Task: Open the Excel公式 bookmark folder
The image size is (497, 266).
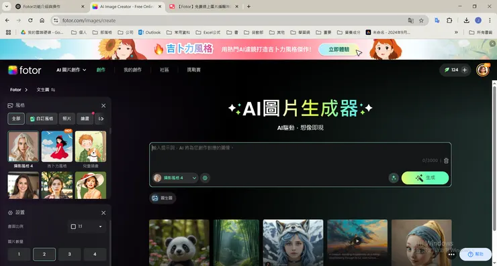Action: (208, 32)
